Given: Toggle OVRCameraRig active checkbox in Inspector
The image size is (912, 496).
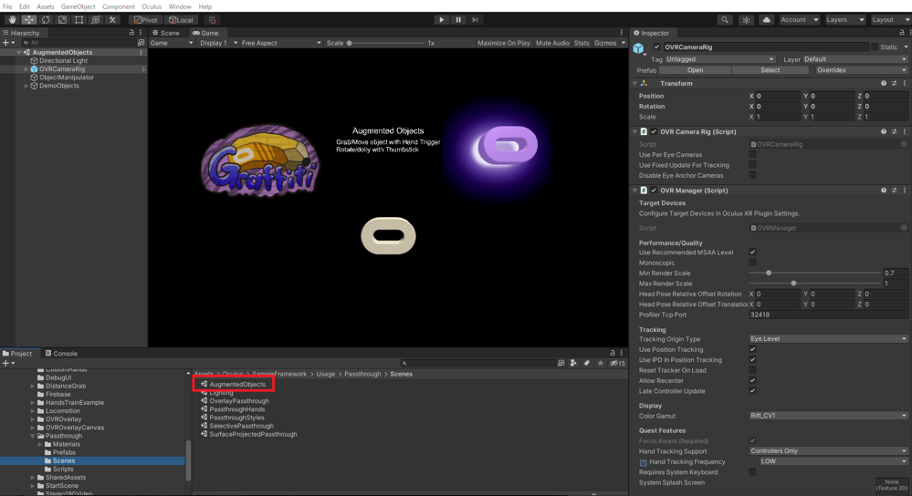Looking at the screenshot, I should click(656, 47).
